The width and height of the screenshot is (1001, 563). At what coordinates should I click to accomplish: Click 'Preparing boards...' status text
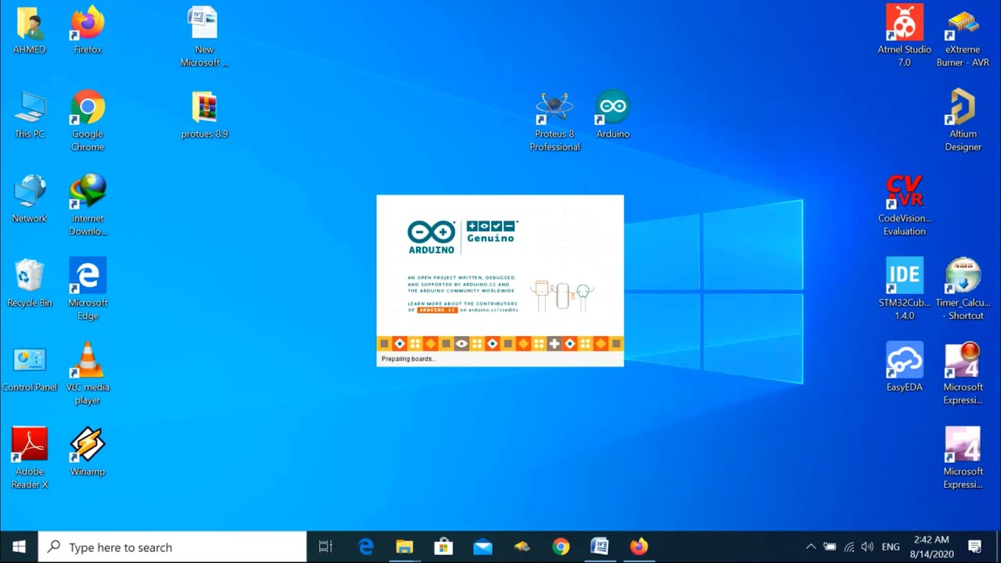point(408,359)
